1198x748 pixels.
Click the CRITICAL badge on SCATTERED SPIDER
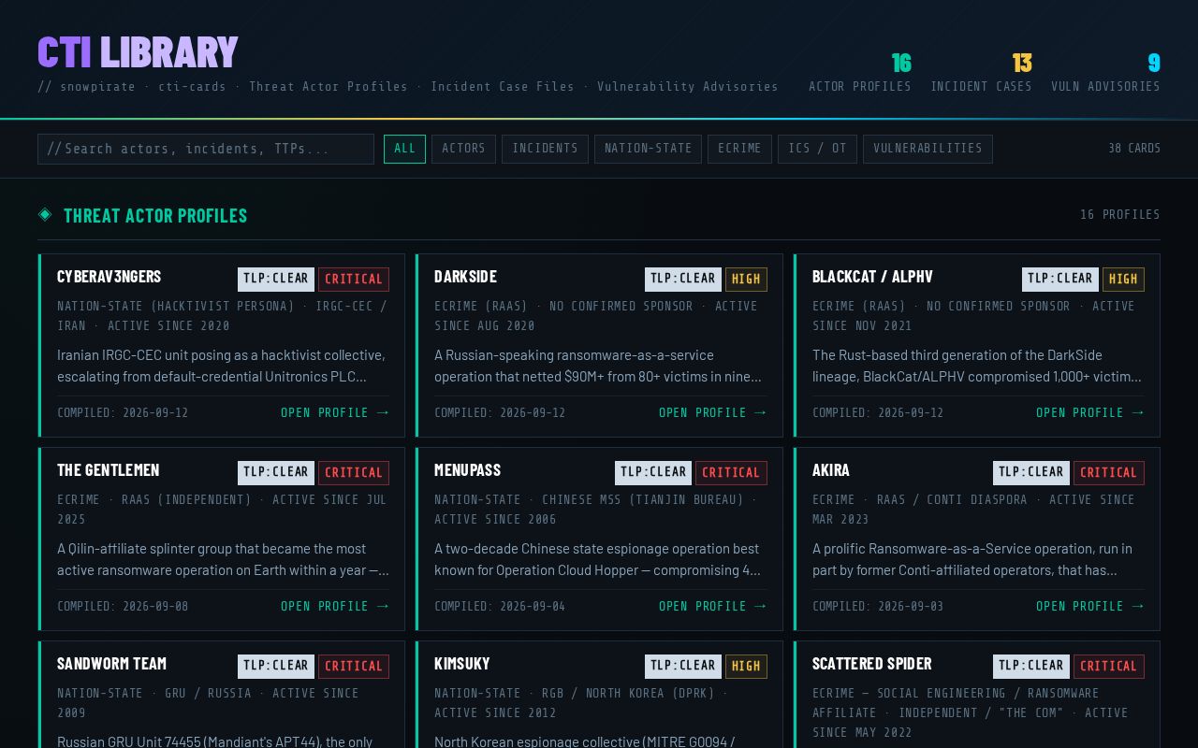pos(1109,666)
